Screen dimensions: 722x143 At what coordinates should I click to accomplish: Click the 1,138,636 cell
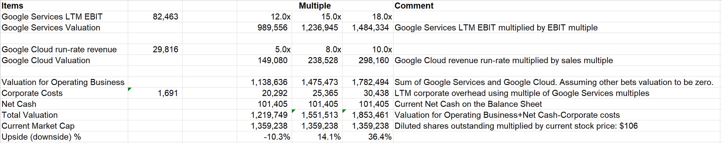(264, 82)
